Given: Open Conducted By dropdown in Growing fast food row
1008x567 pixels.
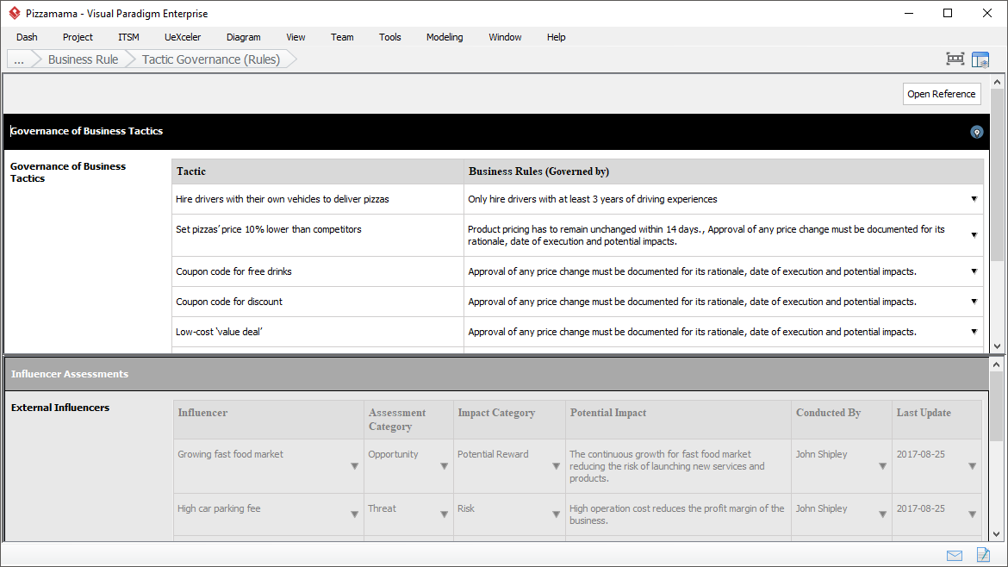Looking at the screenshot, I should click(x=882, y=466).
